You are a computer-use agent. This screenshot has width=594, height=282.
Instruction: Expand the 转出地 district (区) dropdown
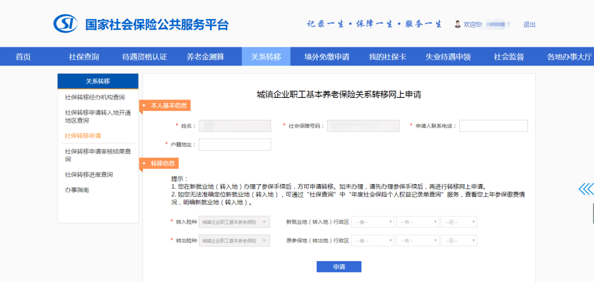click(459, 241)
